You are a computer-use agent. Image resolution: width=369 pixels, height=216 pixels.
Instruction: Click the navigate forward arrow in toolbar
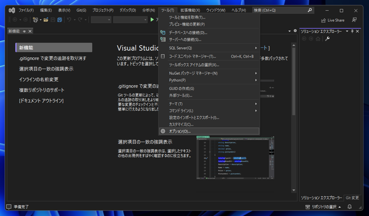point(25,20)
